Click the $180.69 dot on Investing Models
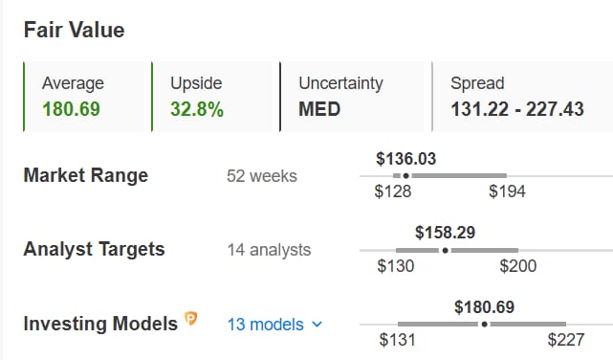This screenshot has width=613, height=360. coord(485,324)
